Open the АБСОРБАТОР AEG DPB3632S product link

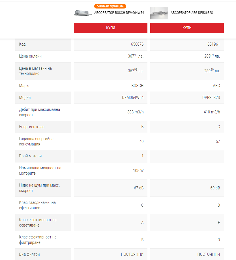[x=192, y=13]
